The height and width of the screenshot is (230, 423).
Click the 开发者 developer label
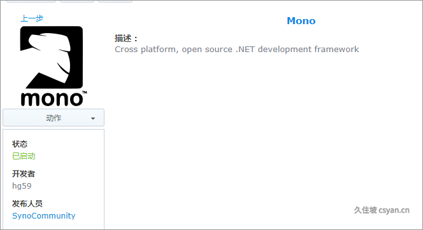(x=24, y=174)
